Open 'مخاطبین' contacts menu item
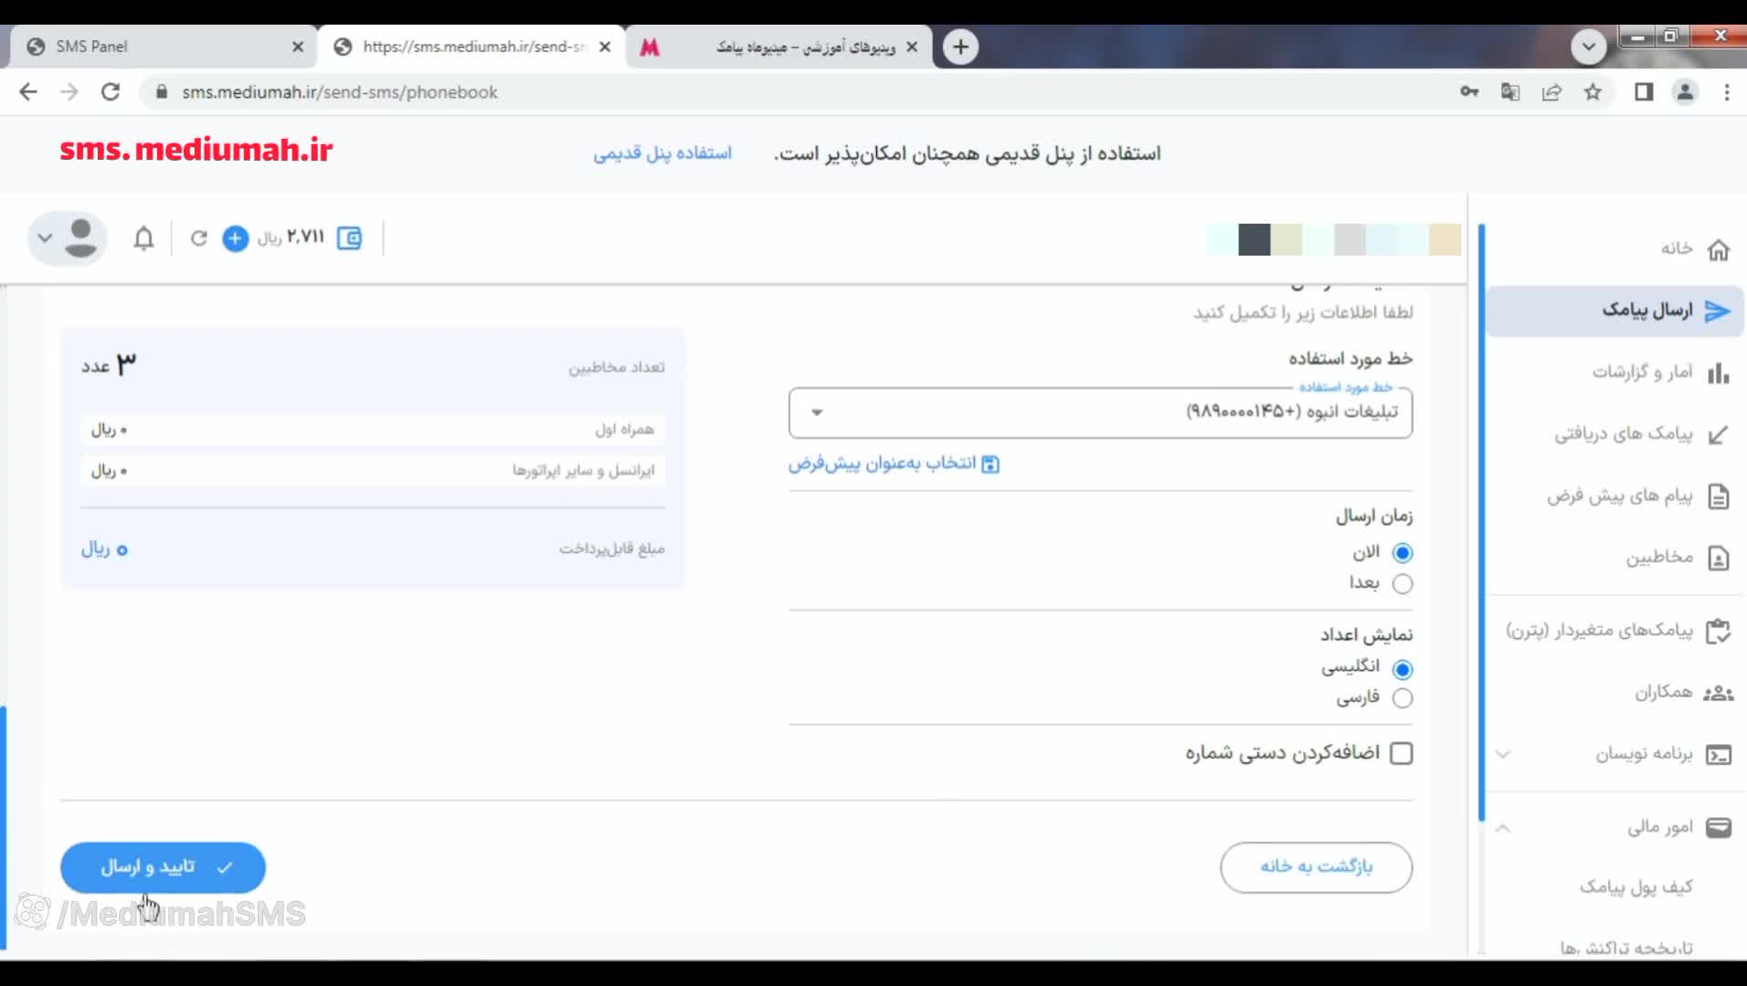Viewport: 1747px width, 986px height. click(x=1659, y=558)
